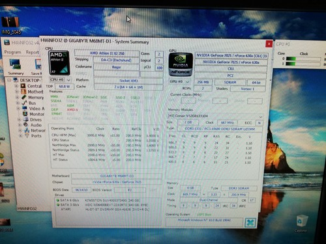Click the Audio speaker tree icon
326x244 pixels.
click(x=26, y=125)
